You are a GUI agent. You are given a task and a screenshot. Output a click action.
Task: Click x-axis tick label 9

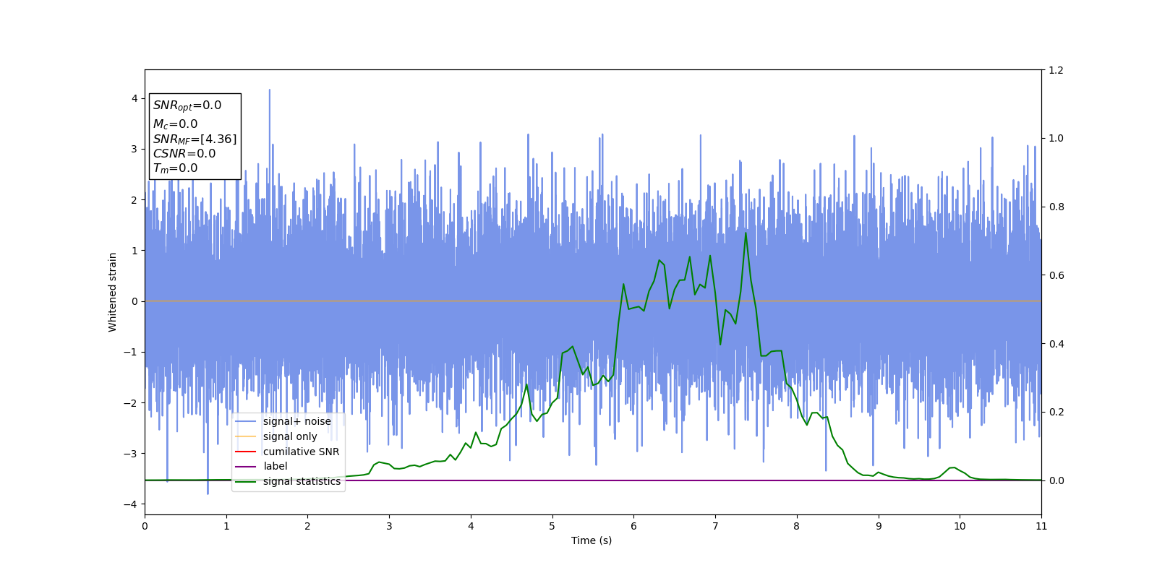click(879, 526)
